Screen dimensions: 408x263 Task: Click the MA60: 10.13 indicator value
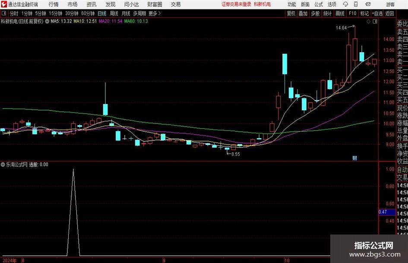(136, 21)
